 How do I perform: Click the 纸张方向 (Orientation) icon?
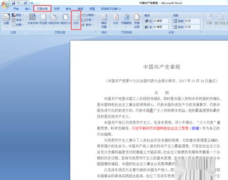coord(54,17)
